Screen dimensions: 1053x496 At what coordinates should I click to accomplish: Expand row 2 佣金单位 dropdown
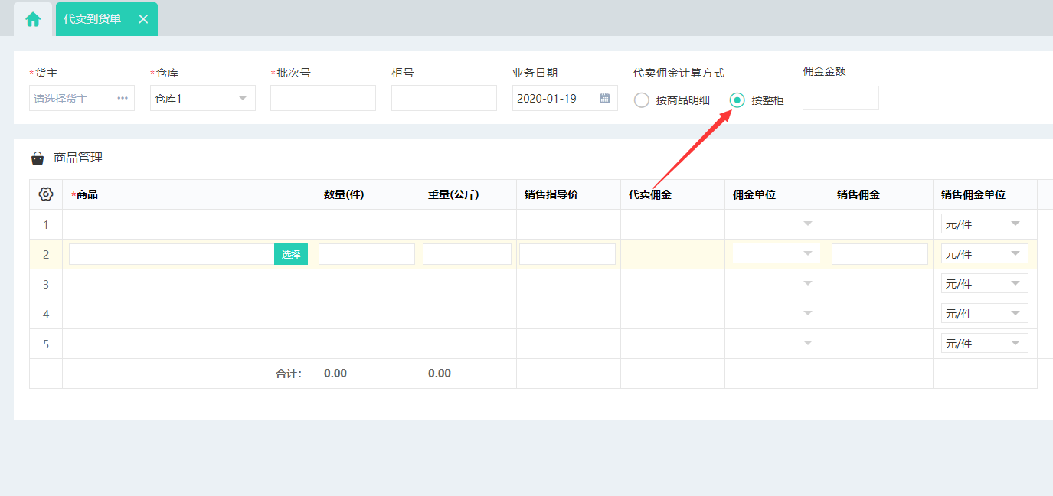(x=777, y=253)
